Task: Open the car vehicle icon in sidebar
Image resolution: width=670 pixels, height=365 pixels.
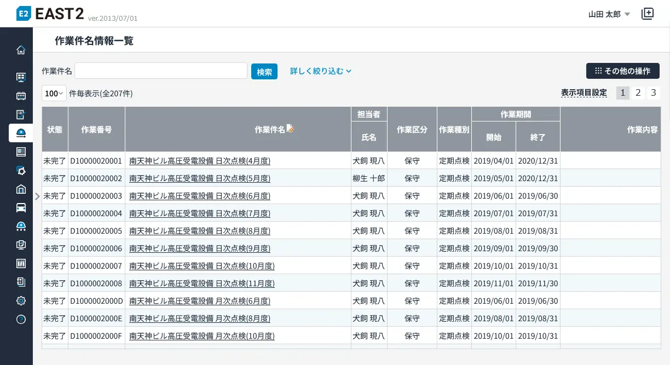Action: 21,207
